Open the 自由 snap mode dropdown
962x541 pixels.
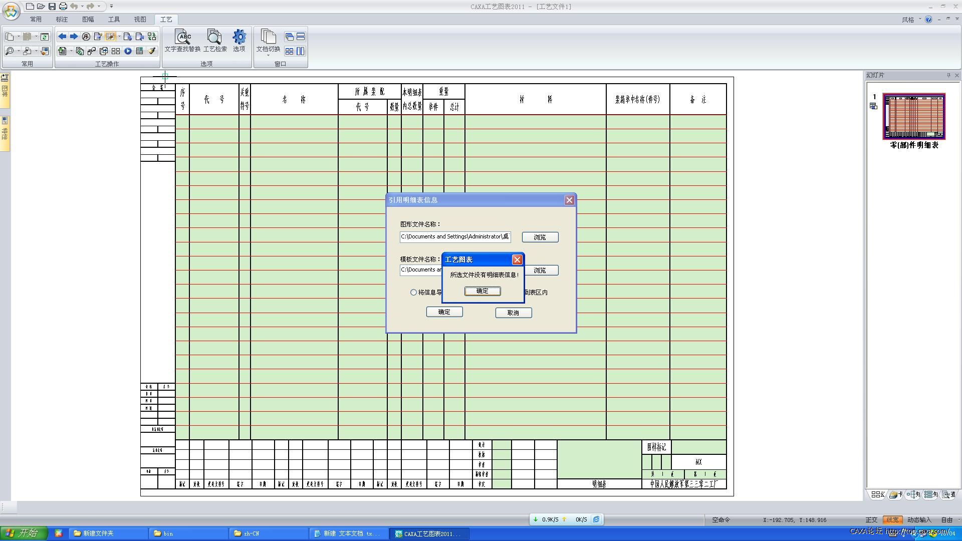coord(949,520)
